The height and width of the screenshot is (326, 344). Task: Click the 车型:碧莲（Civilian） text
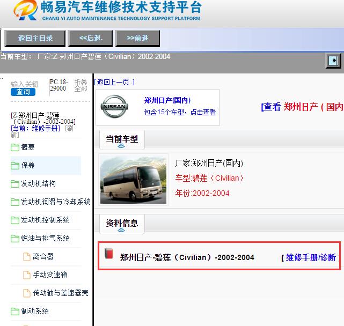pyautogui.click(x=209, y=178)
